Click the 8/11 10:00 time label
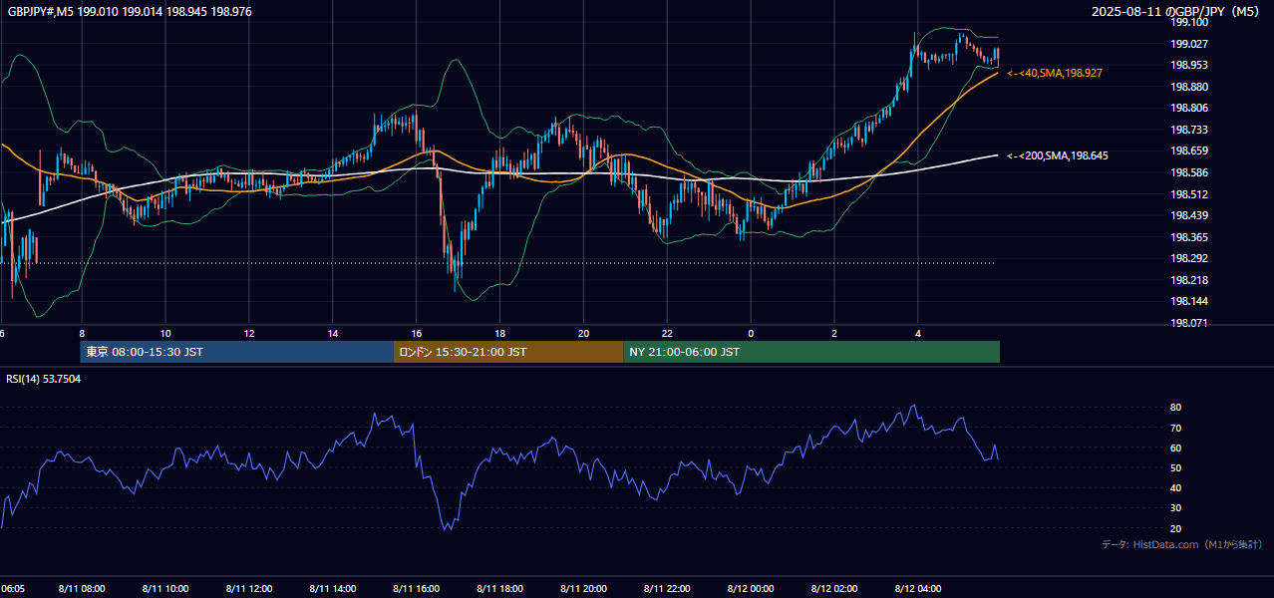 click(165, 589)
